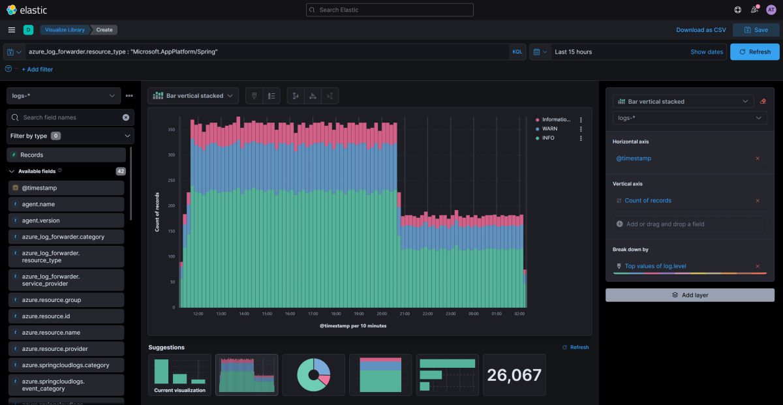This screenshot has height=405, width=783.
Task: Remove the @timestamp horizontal axis dimension
Action: (x=758, y=158)
